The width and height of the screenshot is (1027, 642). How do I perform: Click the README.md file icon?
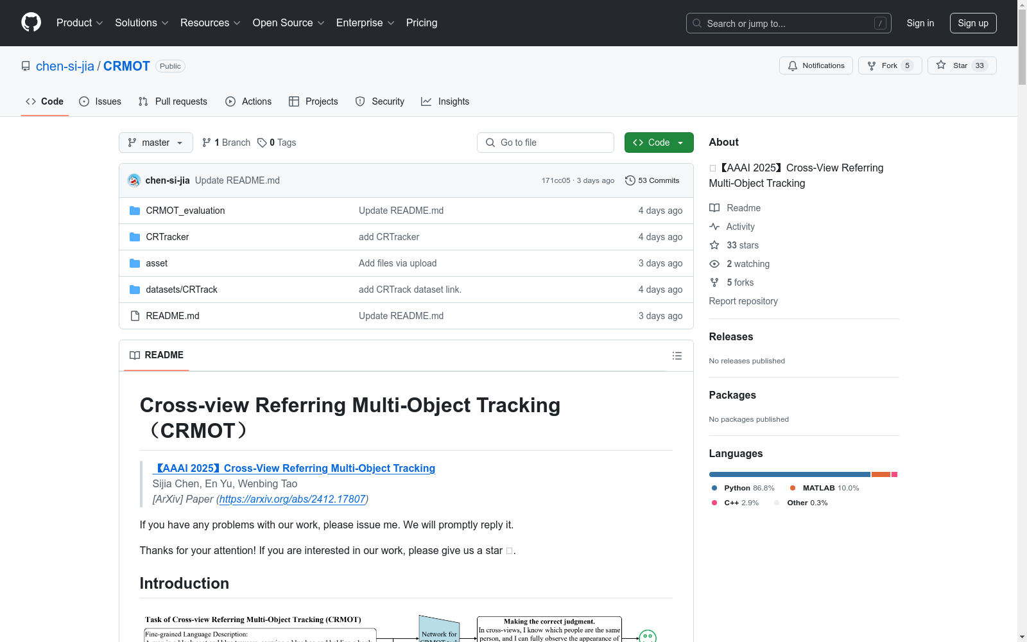pyautogui.click(x=135, y=316)
